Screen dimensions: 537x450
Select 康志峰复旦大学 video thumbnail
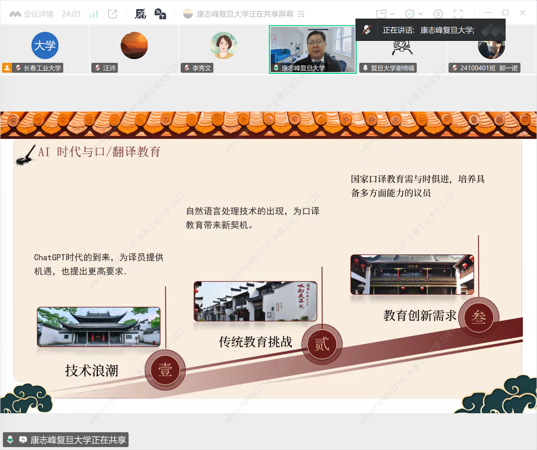click(313, 49)
